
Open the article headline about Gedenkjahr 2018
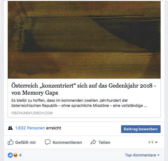click(84, 89)
